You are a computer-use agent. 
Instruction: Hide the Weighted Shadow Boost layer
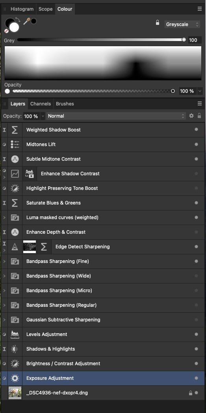tap(196, 130)
